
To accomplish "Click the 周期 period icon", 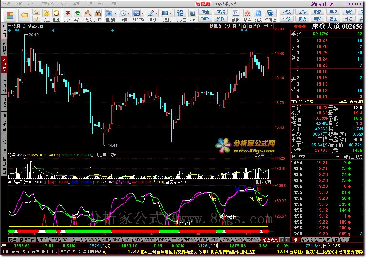I will point(123,13).
